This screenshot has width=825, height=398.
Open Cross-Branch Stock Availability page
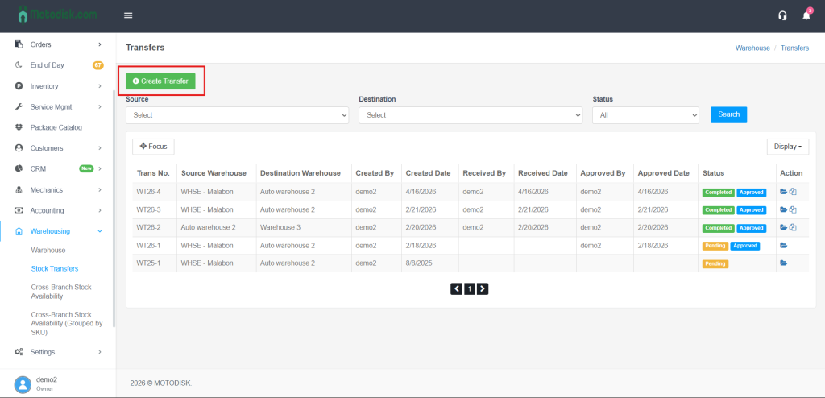pyautogui.click(x=61, y=291)
